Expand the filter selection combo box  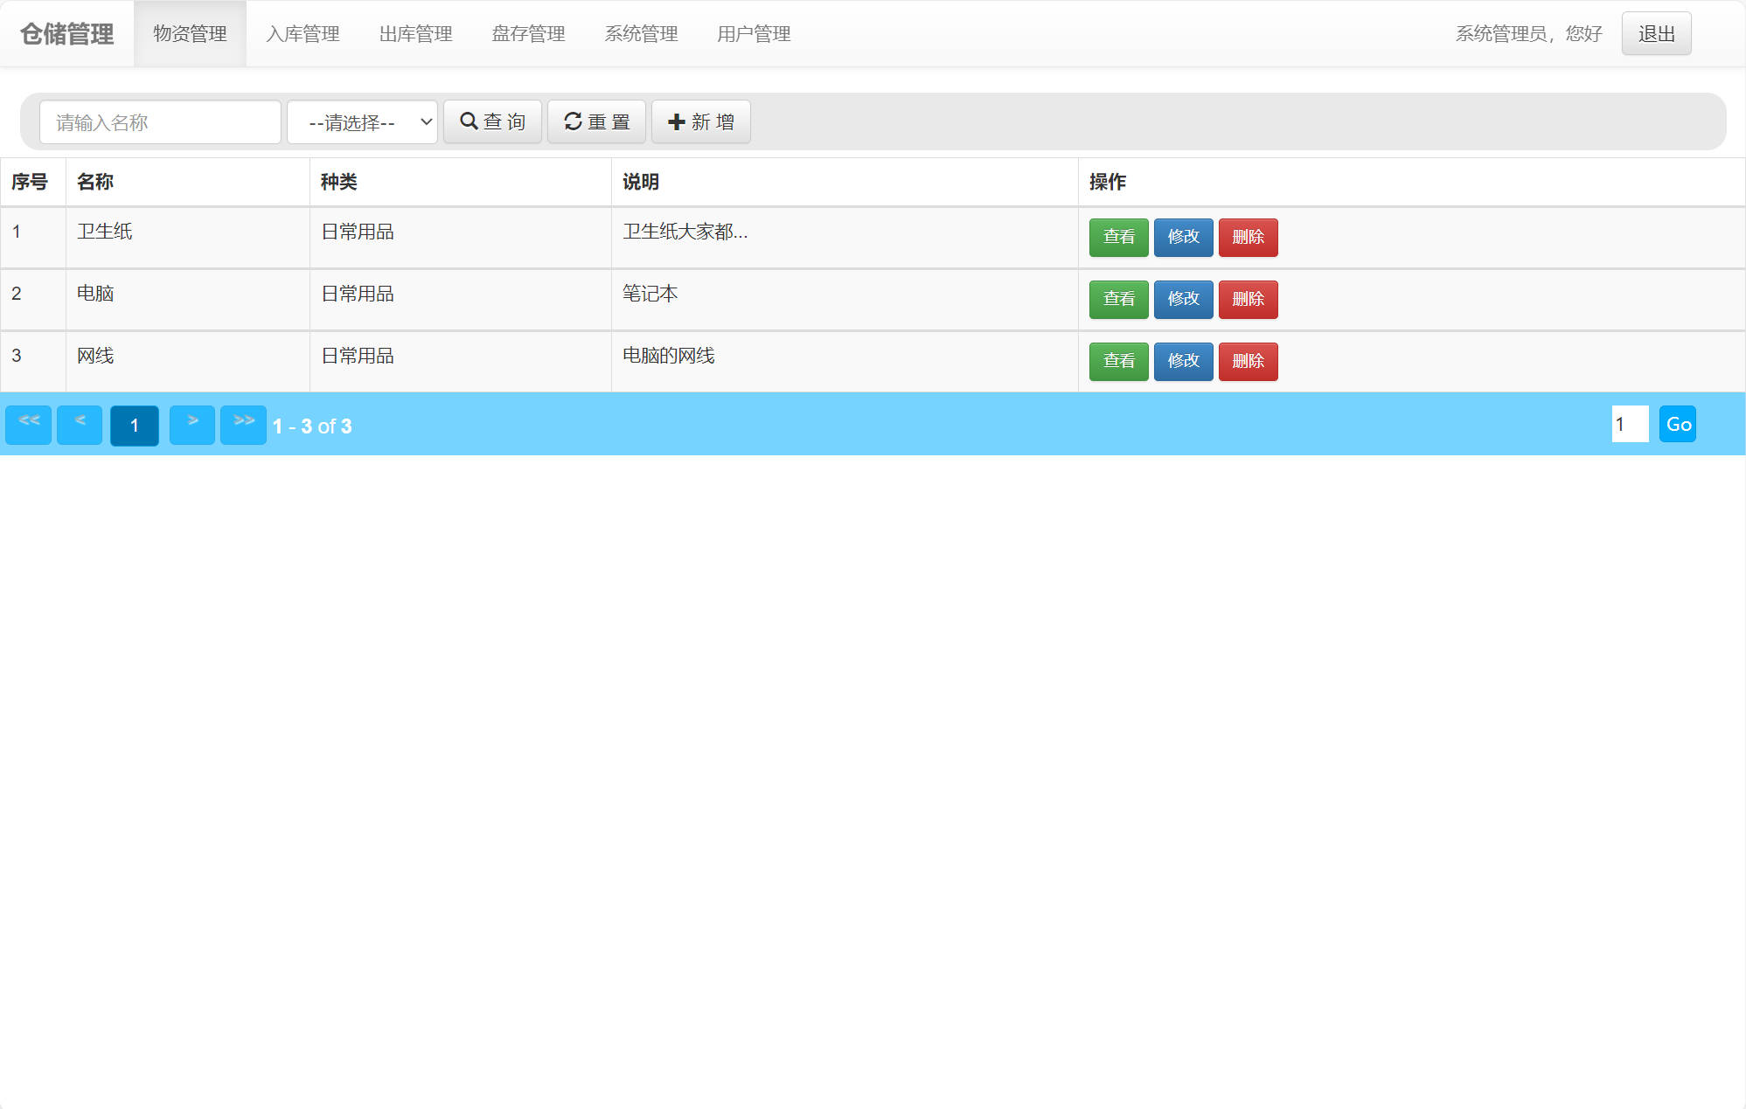[x=362, y=121]
